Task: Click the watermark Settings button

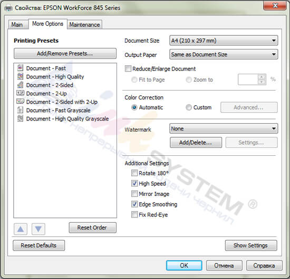Action: tap(252, 142)
